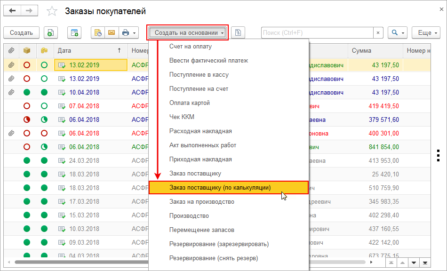Click payment status circle on 24.03.2018 row
Screen dimensions: 447x271
pyautogui.click(x=44, y=160)
